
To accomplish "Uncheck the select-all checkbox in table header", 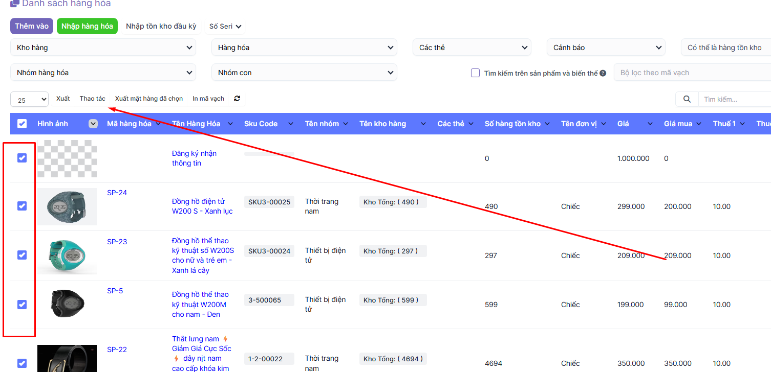I will (22, 124).
